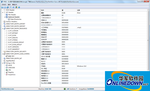150x91 pixels.
Task: Select RT_BITMAP resource entry
Action: [x=13, y=33]
